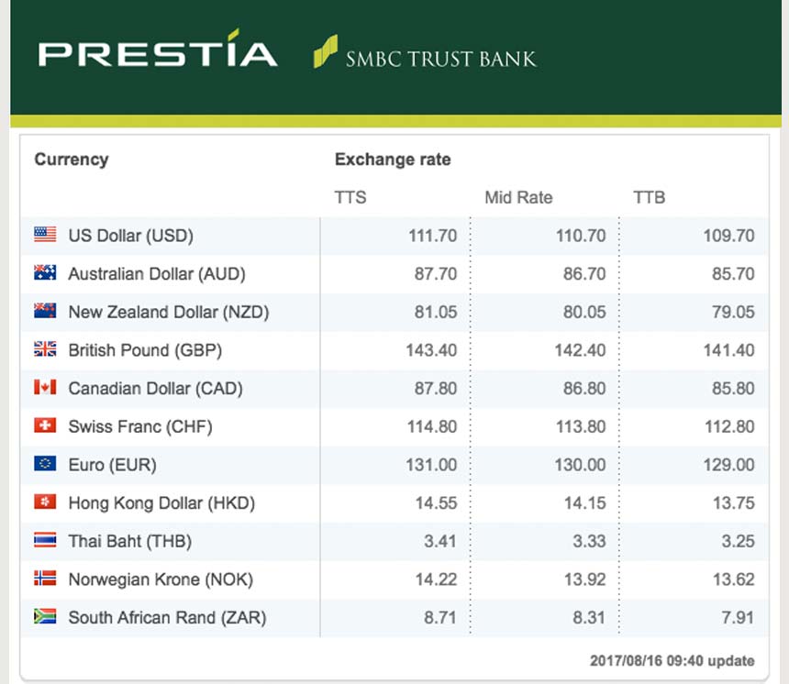Viewport: 789px width, 684px height.
Task: Click the US Dollar (USD) currency label
Action: pyautogui.click(x=131, y=236)
